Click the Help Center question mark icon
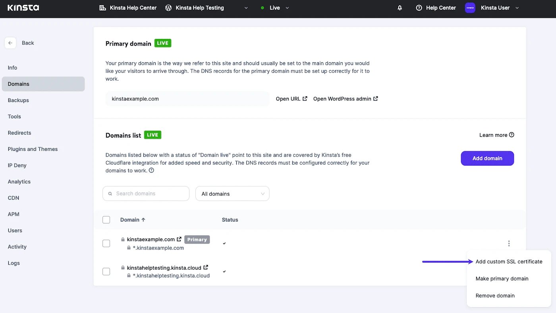556x313 pixels. (x=419, y=8)
